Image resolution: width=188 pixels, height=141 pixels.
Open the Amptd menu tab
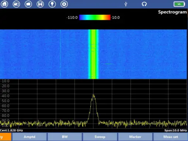point(29,137)
